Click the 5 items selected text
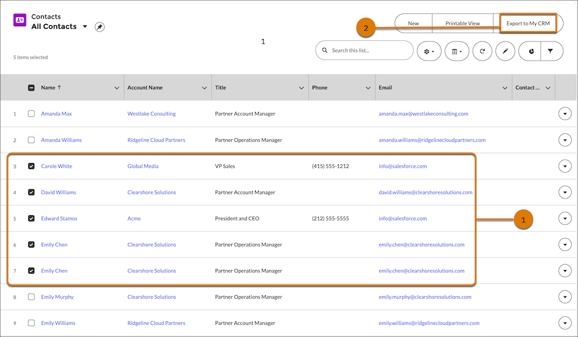 31,57
